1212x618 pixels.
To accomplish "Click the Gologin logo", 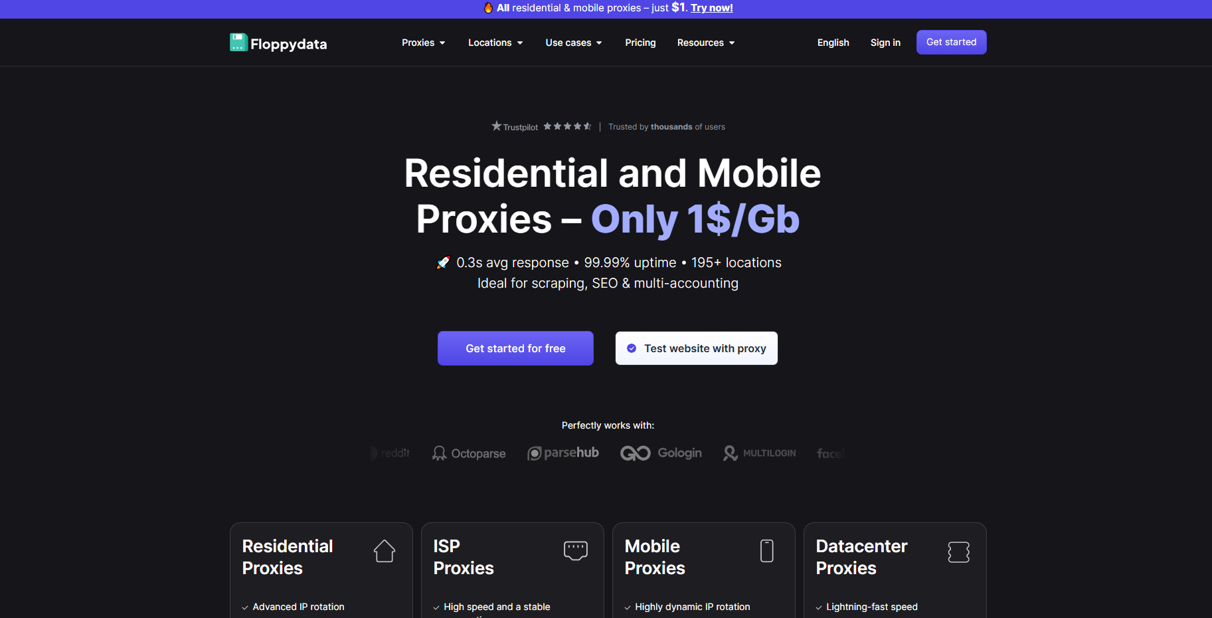I will pyautogui.click(x=661, y=453).
